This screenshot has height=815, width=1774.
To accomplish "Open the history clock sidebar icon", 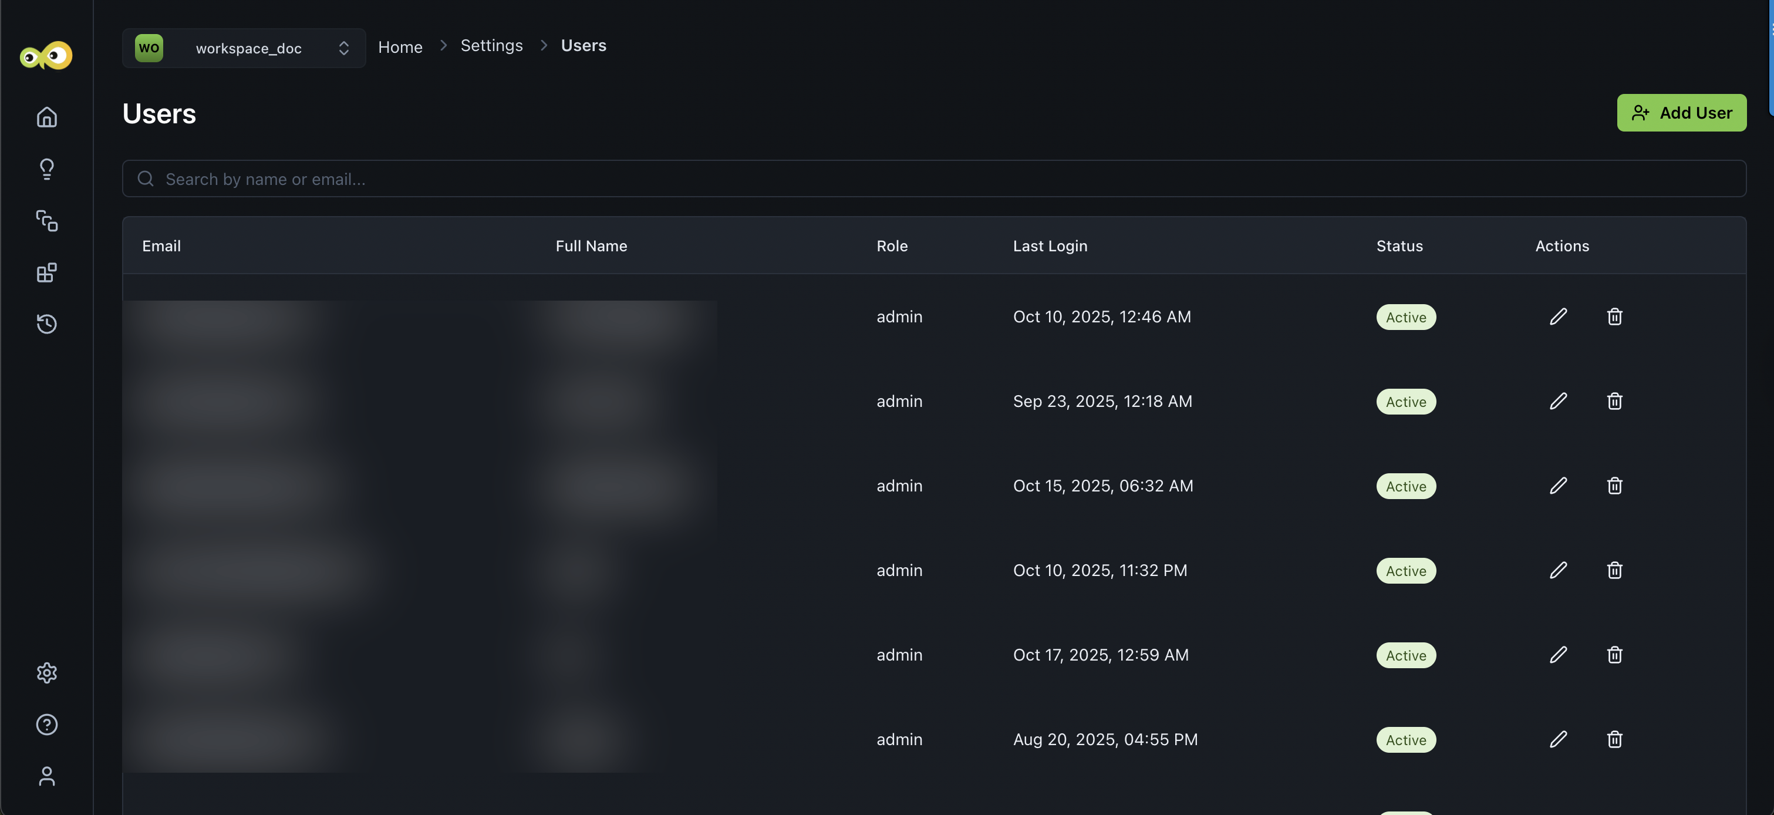I will pyautogui.click(x=46, y=324).
